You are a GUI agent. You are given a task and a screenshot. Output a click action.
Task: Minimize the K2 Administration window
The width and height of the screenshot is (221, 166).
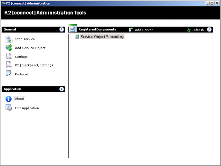click(x=207, y=3)
